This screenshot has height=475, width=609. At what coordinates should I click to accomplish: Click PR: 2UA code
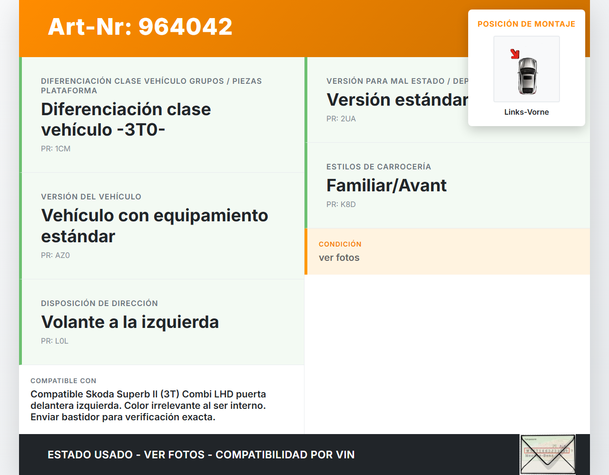click(x=341, y=119)
